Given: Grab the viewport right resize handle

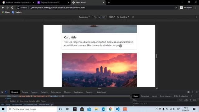Looking at the screenshot, I should 157,56.
